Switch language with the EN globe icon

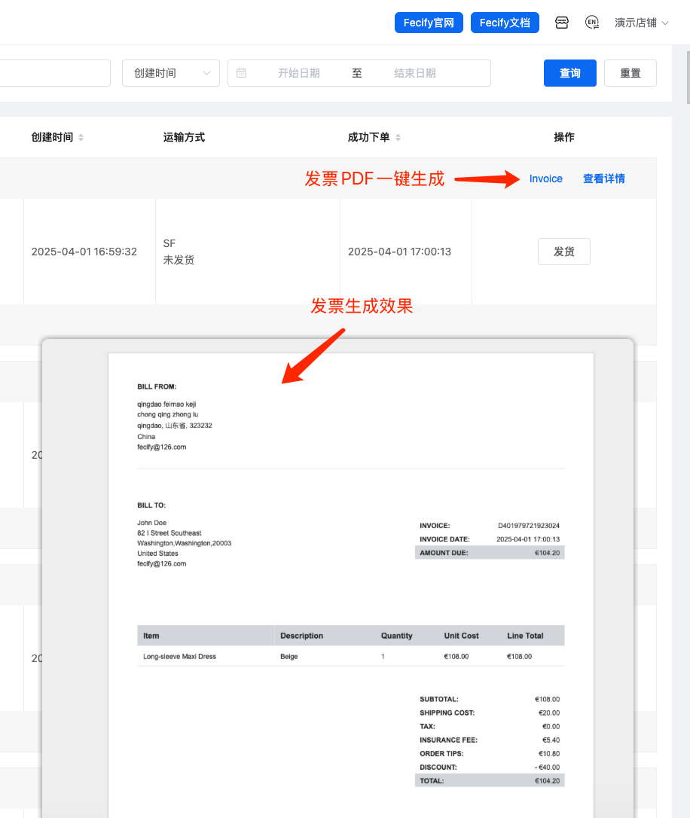pyautogui.click(x=592, y=23)
